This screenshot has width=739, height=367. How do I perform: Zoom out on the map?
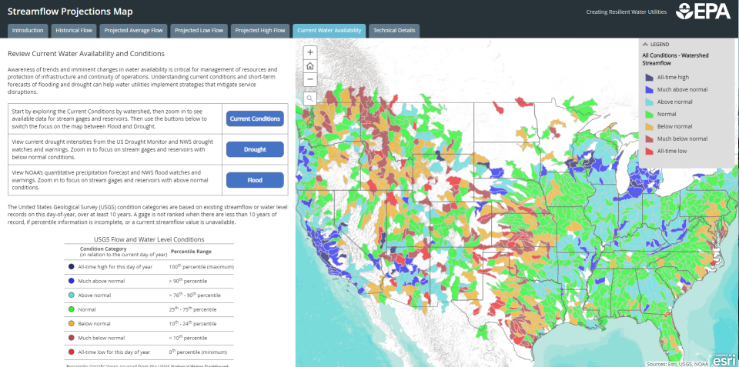click(309, 79)
